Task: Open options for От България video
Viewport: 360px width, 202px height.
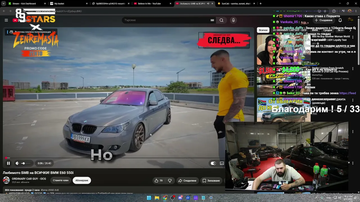Action: tap(353, 100)
